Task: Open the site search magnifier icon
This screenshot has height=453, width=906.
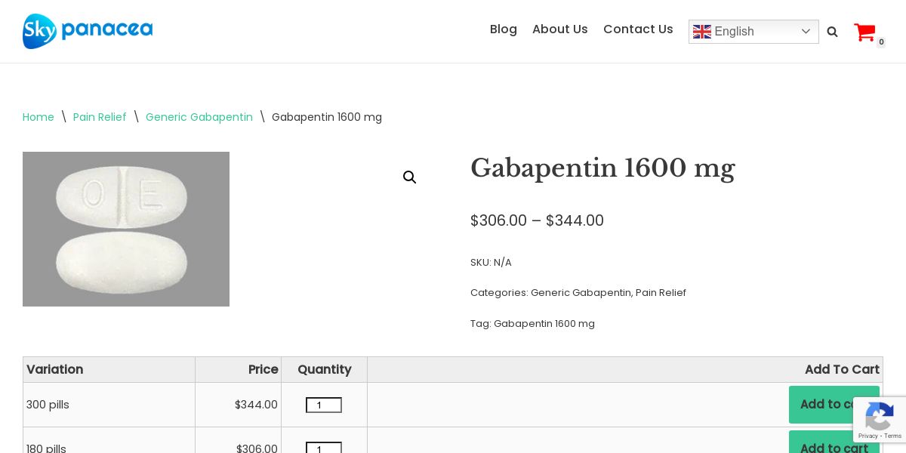Action: [832, 32]
